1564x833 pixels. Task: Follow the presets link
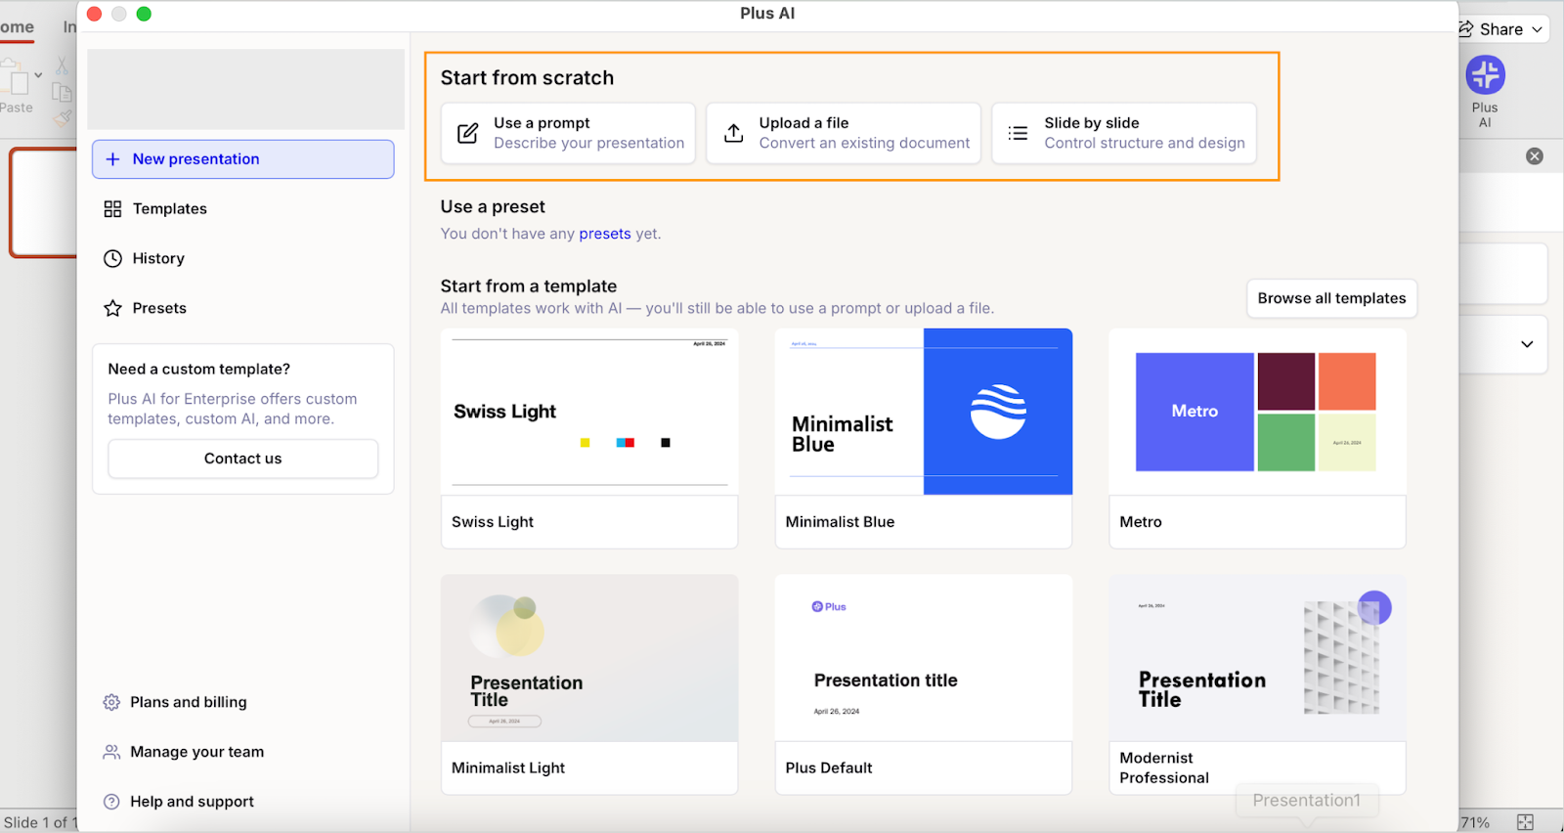coord(605,234)
